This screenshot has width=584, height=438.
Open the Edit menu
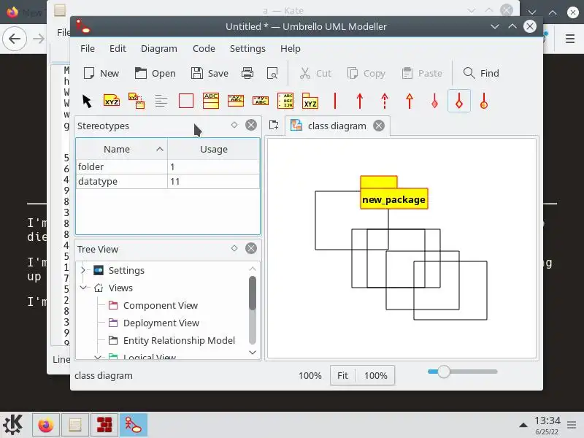[x=118, y=48]
